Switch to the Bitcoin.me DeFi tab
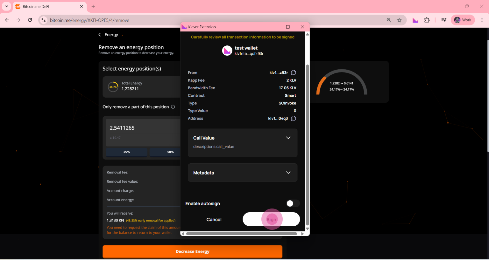The image size is (489, 260). (x=48, y=6)
